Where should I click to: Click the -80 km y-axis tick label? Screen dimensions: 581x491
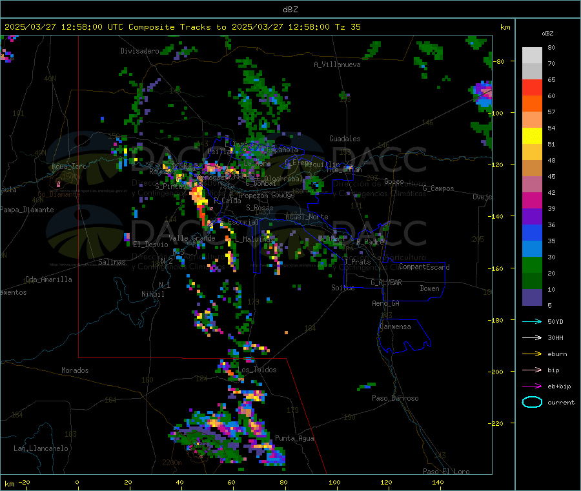[498, 61]
